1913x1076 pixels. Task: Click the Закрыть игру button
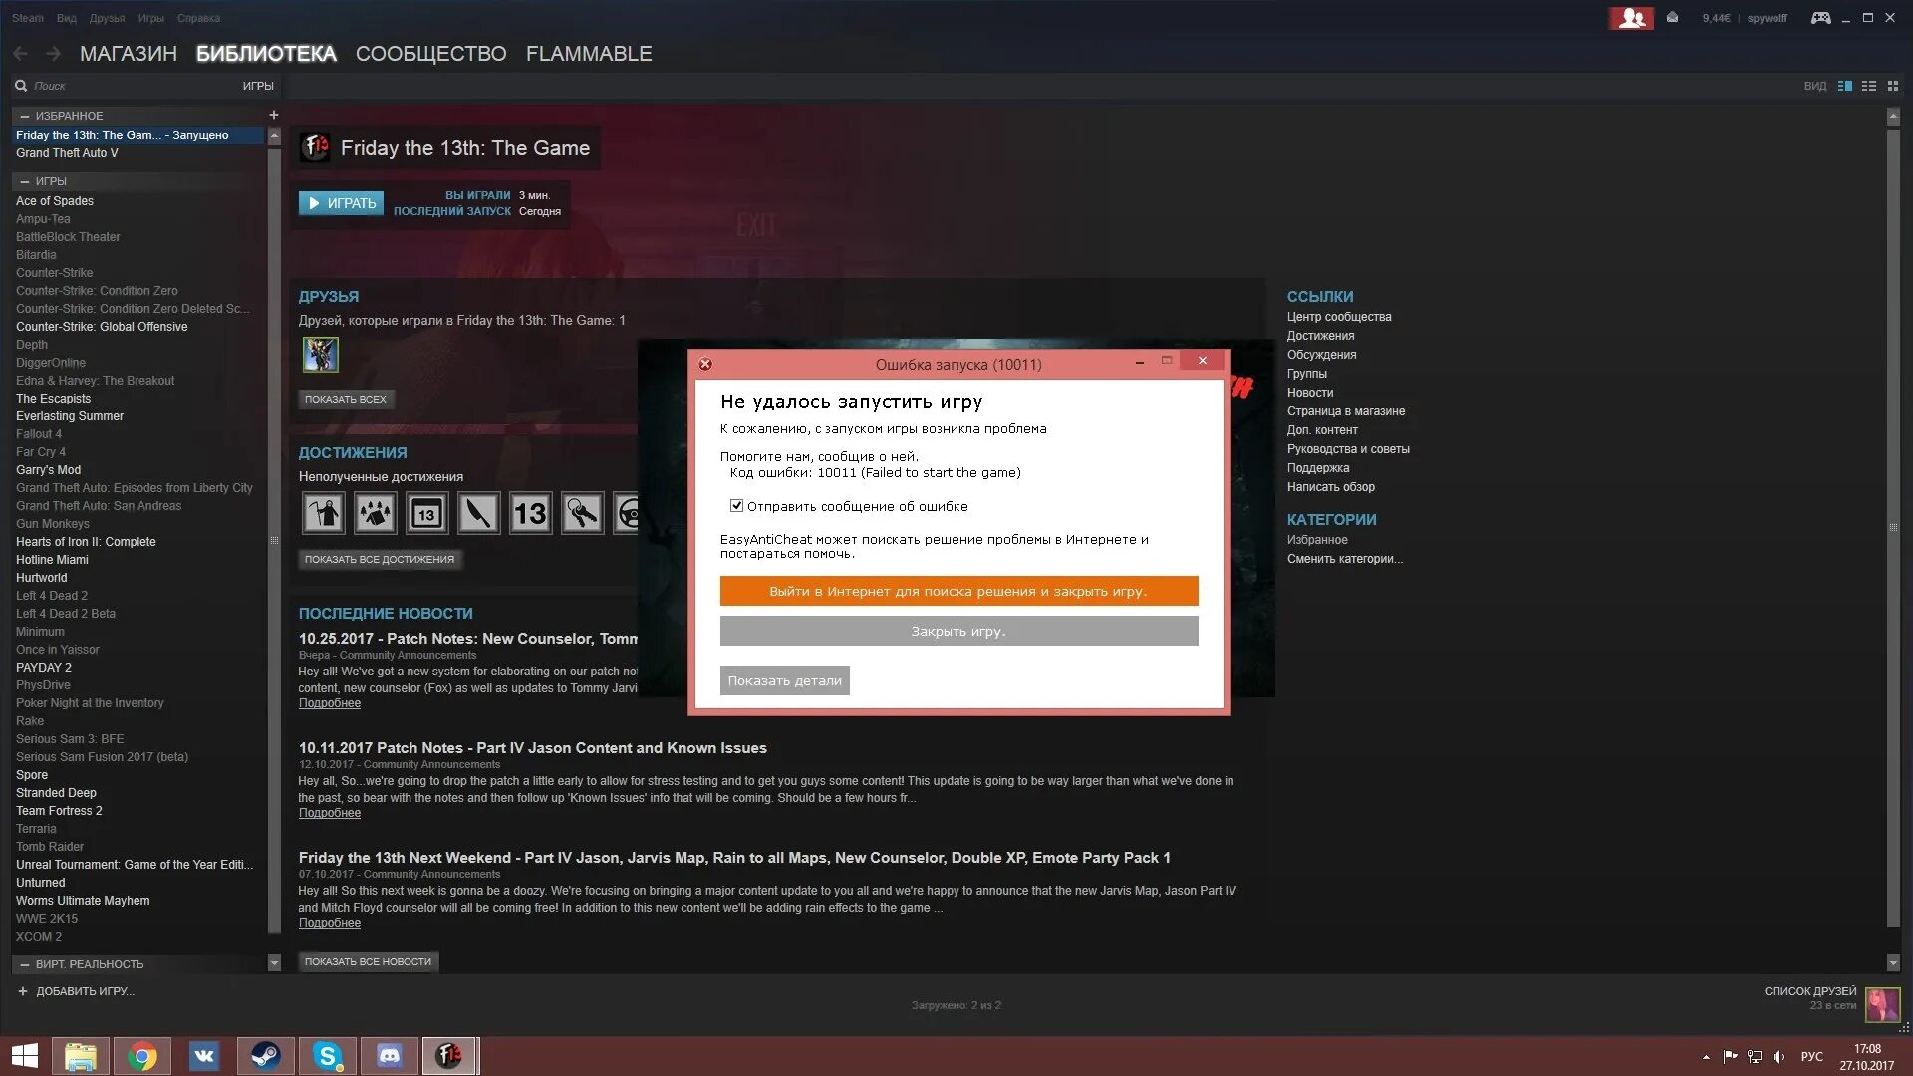(x=958, y=631)
